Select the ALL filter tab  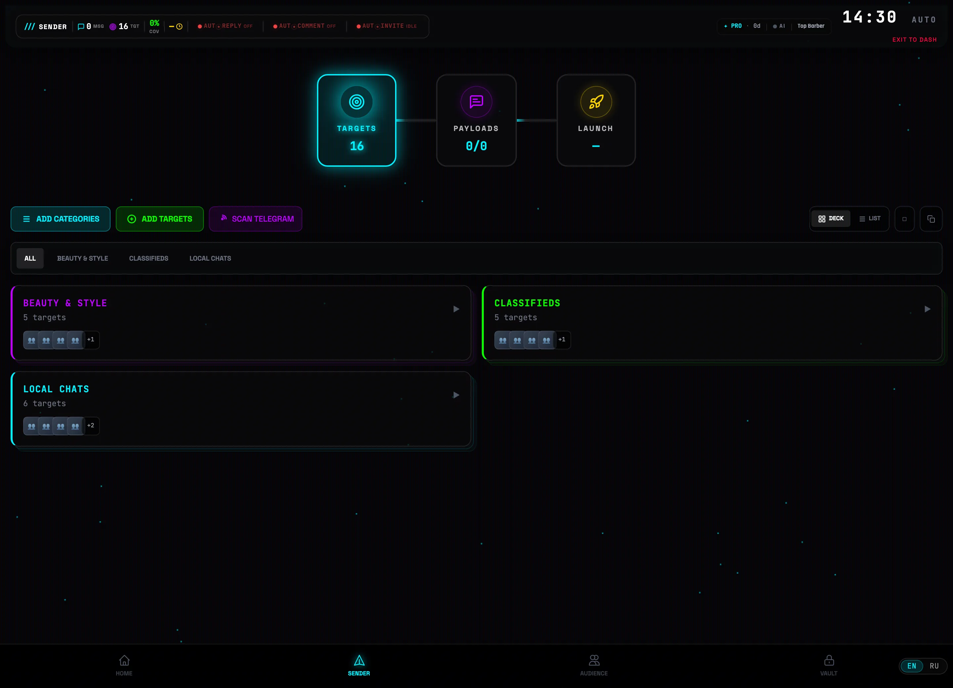pyautogui.click(x=30, y=258)
